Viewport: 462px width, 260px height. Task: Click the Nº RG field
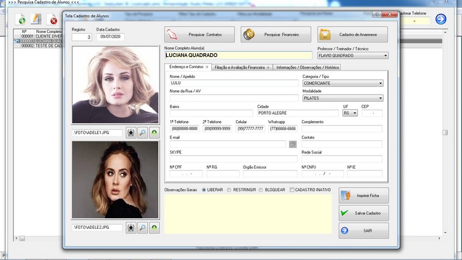point(223,174)
